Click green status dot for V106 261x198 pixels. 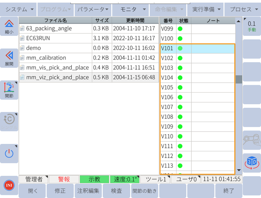[180, 97]
